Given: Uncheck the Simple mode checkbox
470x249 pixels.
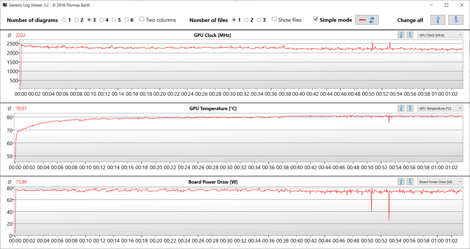Looking at the screenshot, I should [x=316, y=19].
